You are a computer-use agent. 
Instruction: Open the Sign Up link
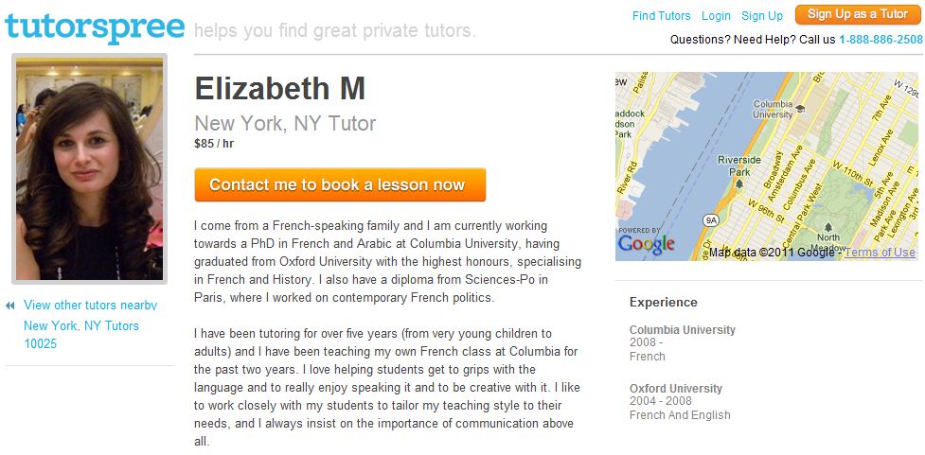(762, 16)
